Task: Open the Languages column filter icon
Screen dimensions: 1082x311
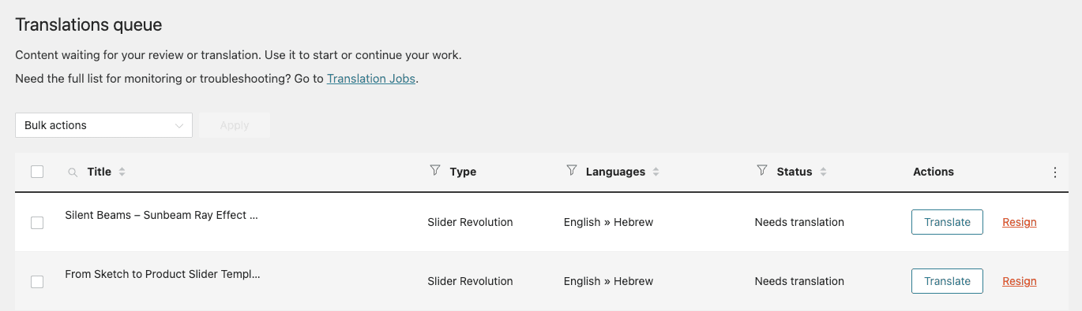Action: point(572,171)
